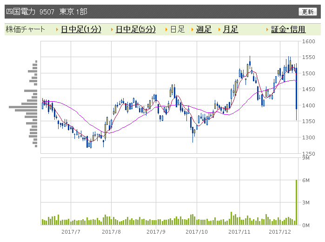This screenshot has width=325, height=242.
Task: Click the 9M volume axis label
Action: (x=306, y=158)
